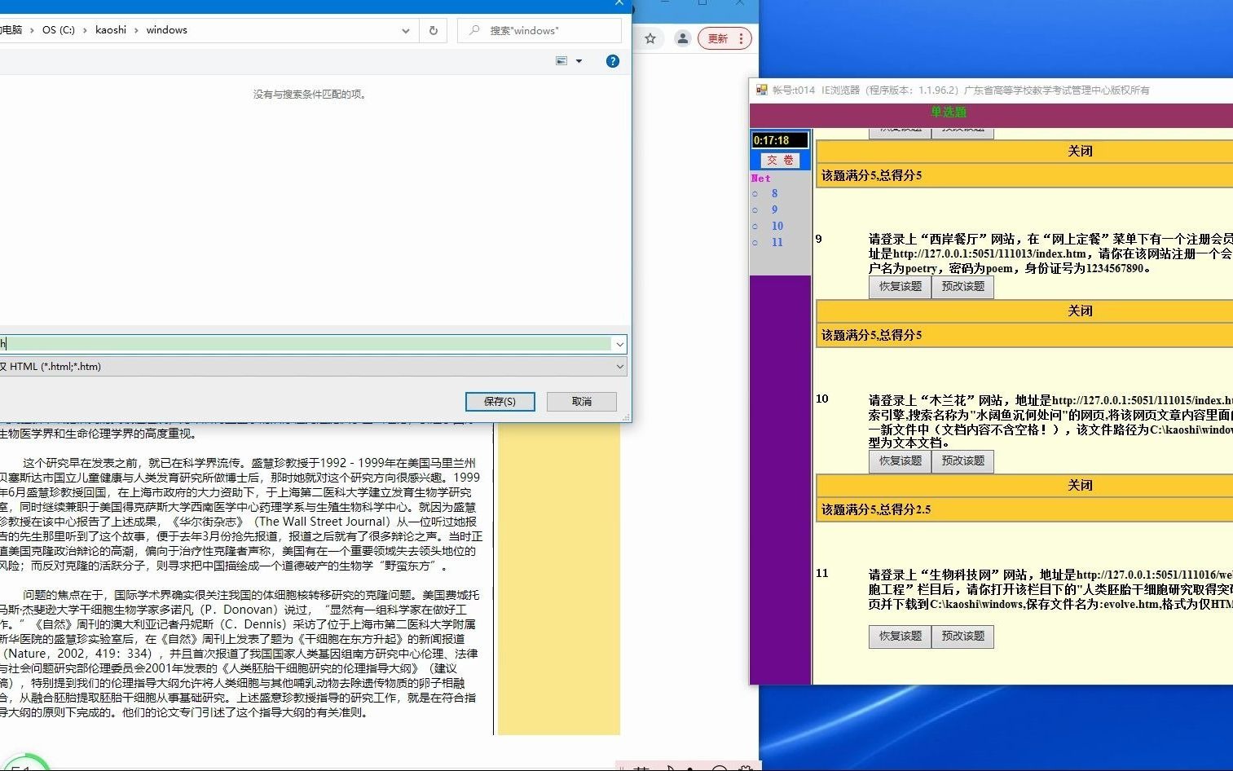Select question 9 radio button

(x=755, y=210)
